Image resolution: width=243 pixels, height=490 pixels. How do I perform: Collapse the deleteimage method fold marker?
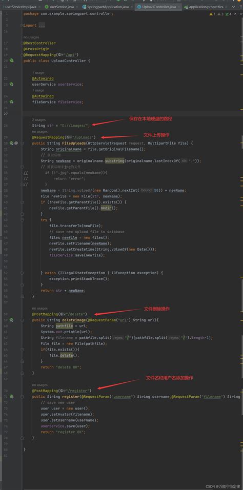tap(22, 320)
